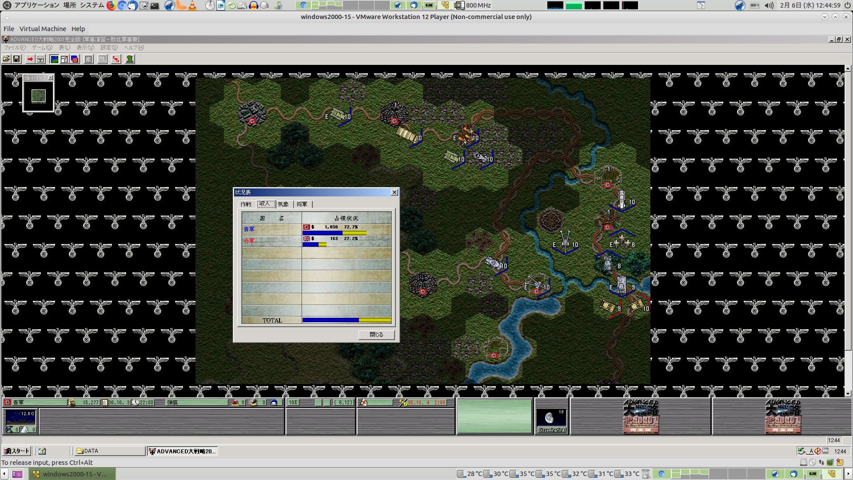Click the green general bust icon
The width and height of the screenshot is (853, 480).
(x=130, y=59)
